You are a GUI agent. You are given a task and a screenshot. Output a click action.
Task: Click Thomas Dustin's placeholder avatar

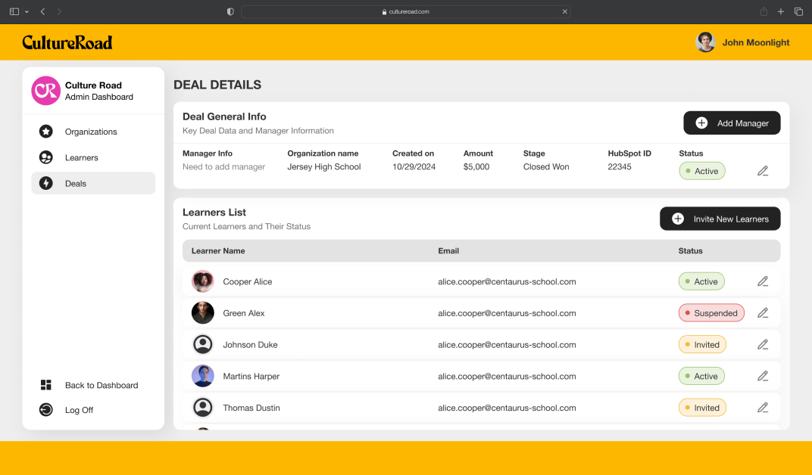point(203,407)
